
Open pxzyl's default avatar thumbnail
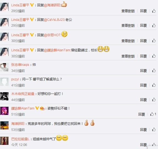pos(4,82)
